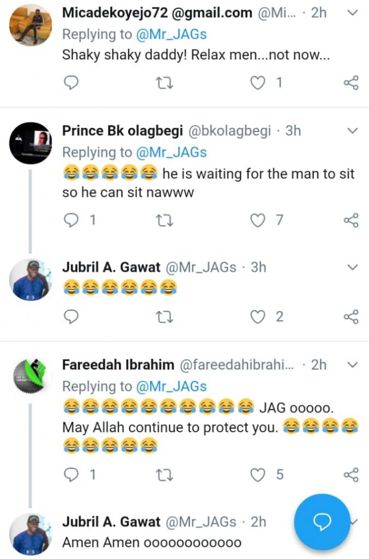View Micadekoyejo72's profile avatar

point(31,25)
